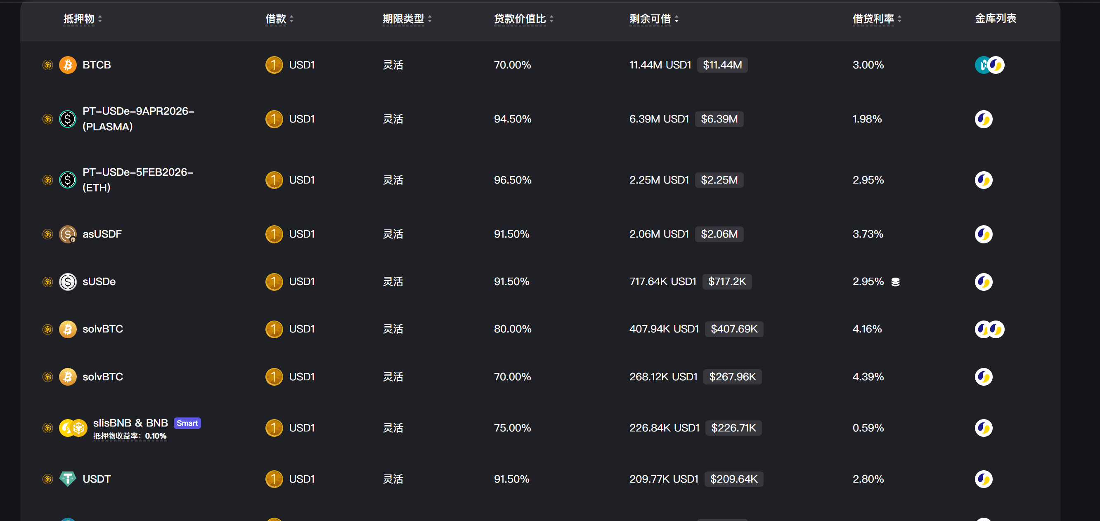
Task: Click the Smart tag on slisBNB row
Action: [x=187, y=423]
